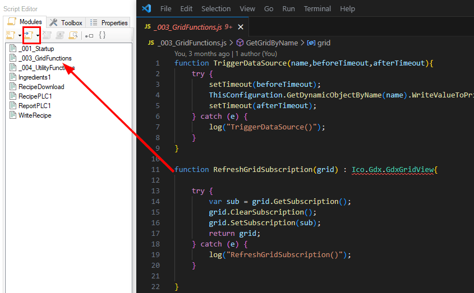Select the _004_UtilityFunctions module
474x293 pixels.
(47, 68)
